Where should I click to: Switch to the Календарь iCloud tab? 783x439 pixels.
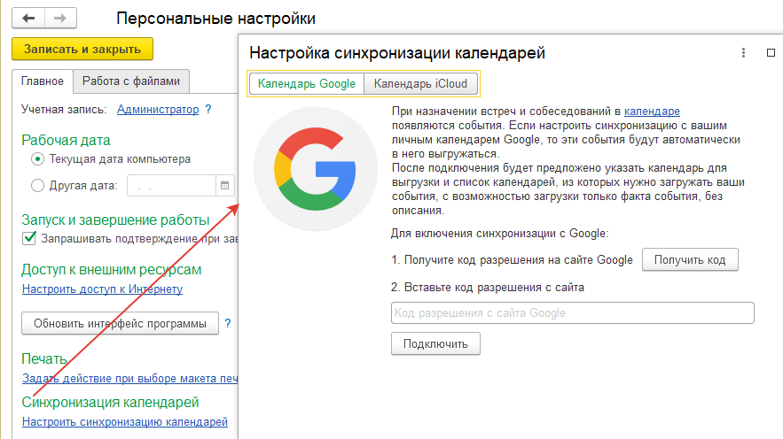click(x=420, y=84)
